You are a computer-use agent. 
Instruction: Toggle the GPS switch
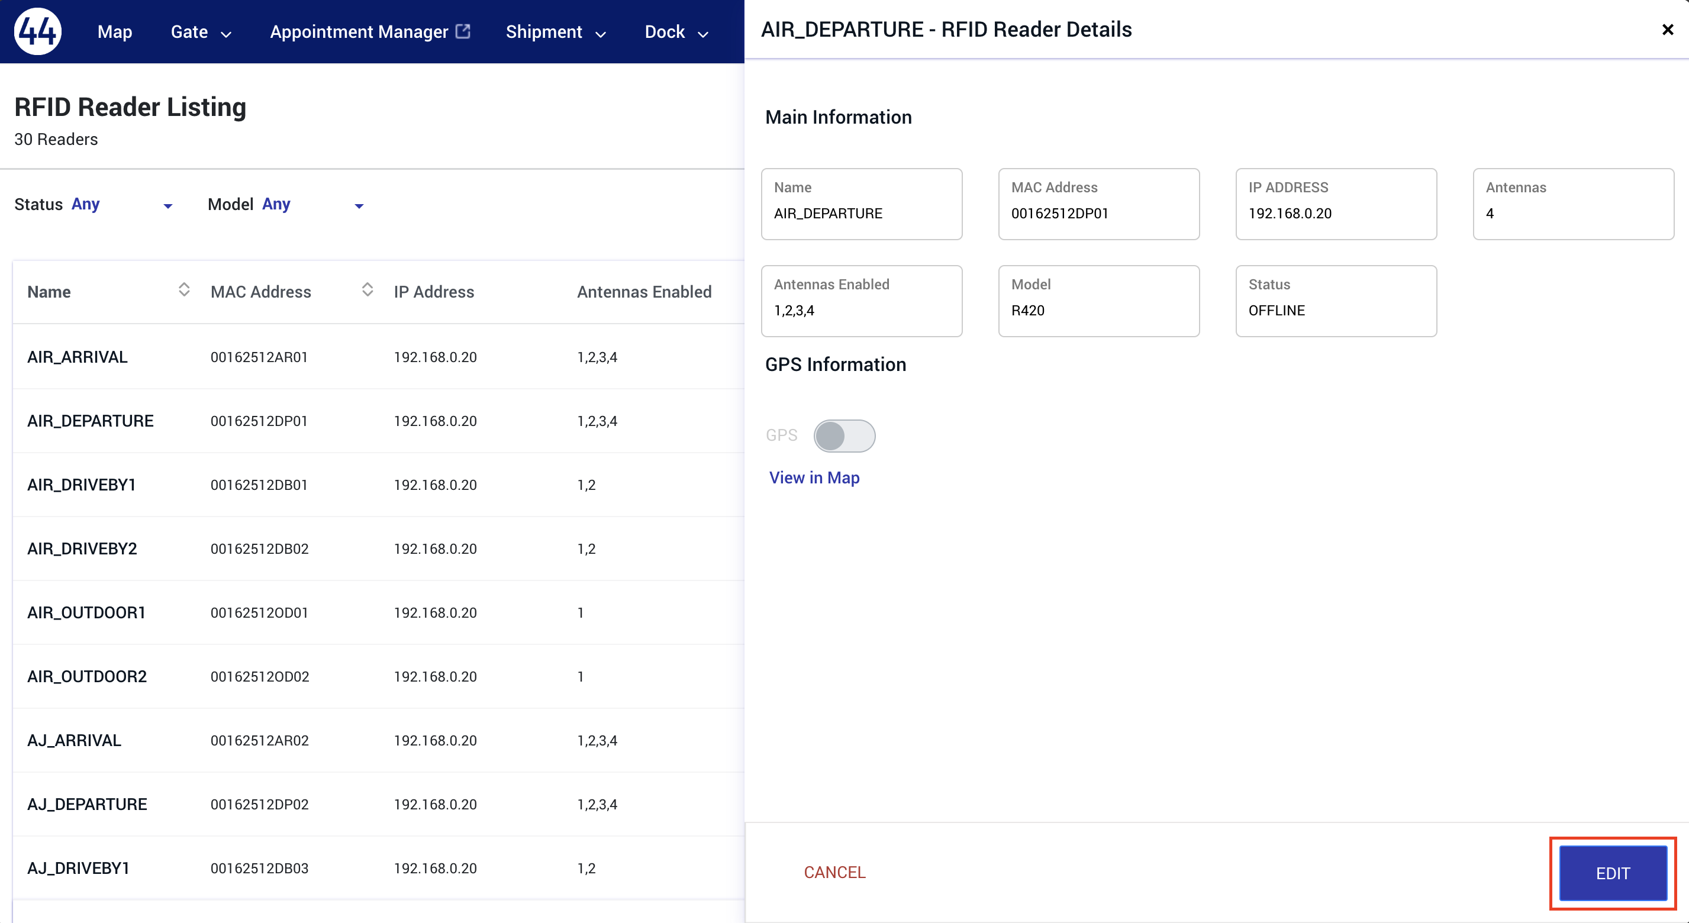[844, 436]
